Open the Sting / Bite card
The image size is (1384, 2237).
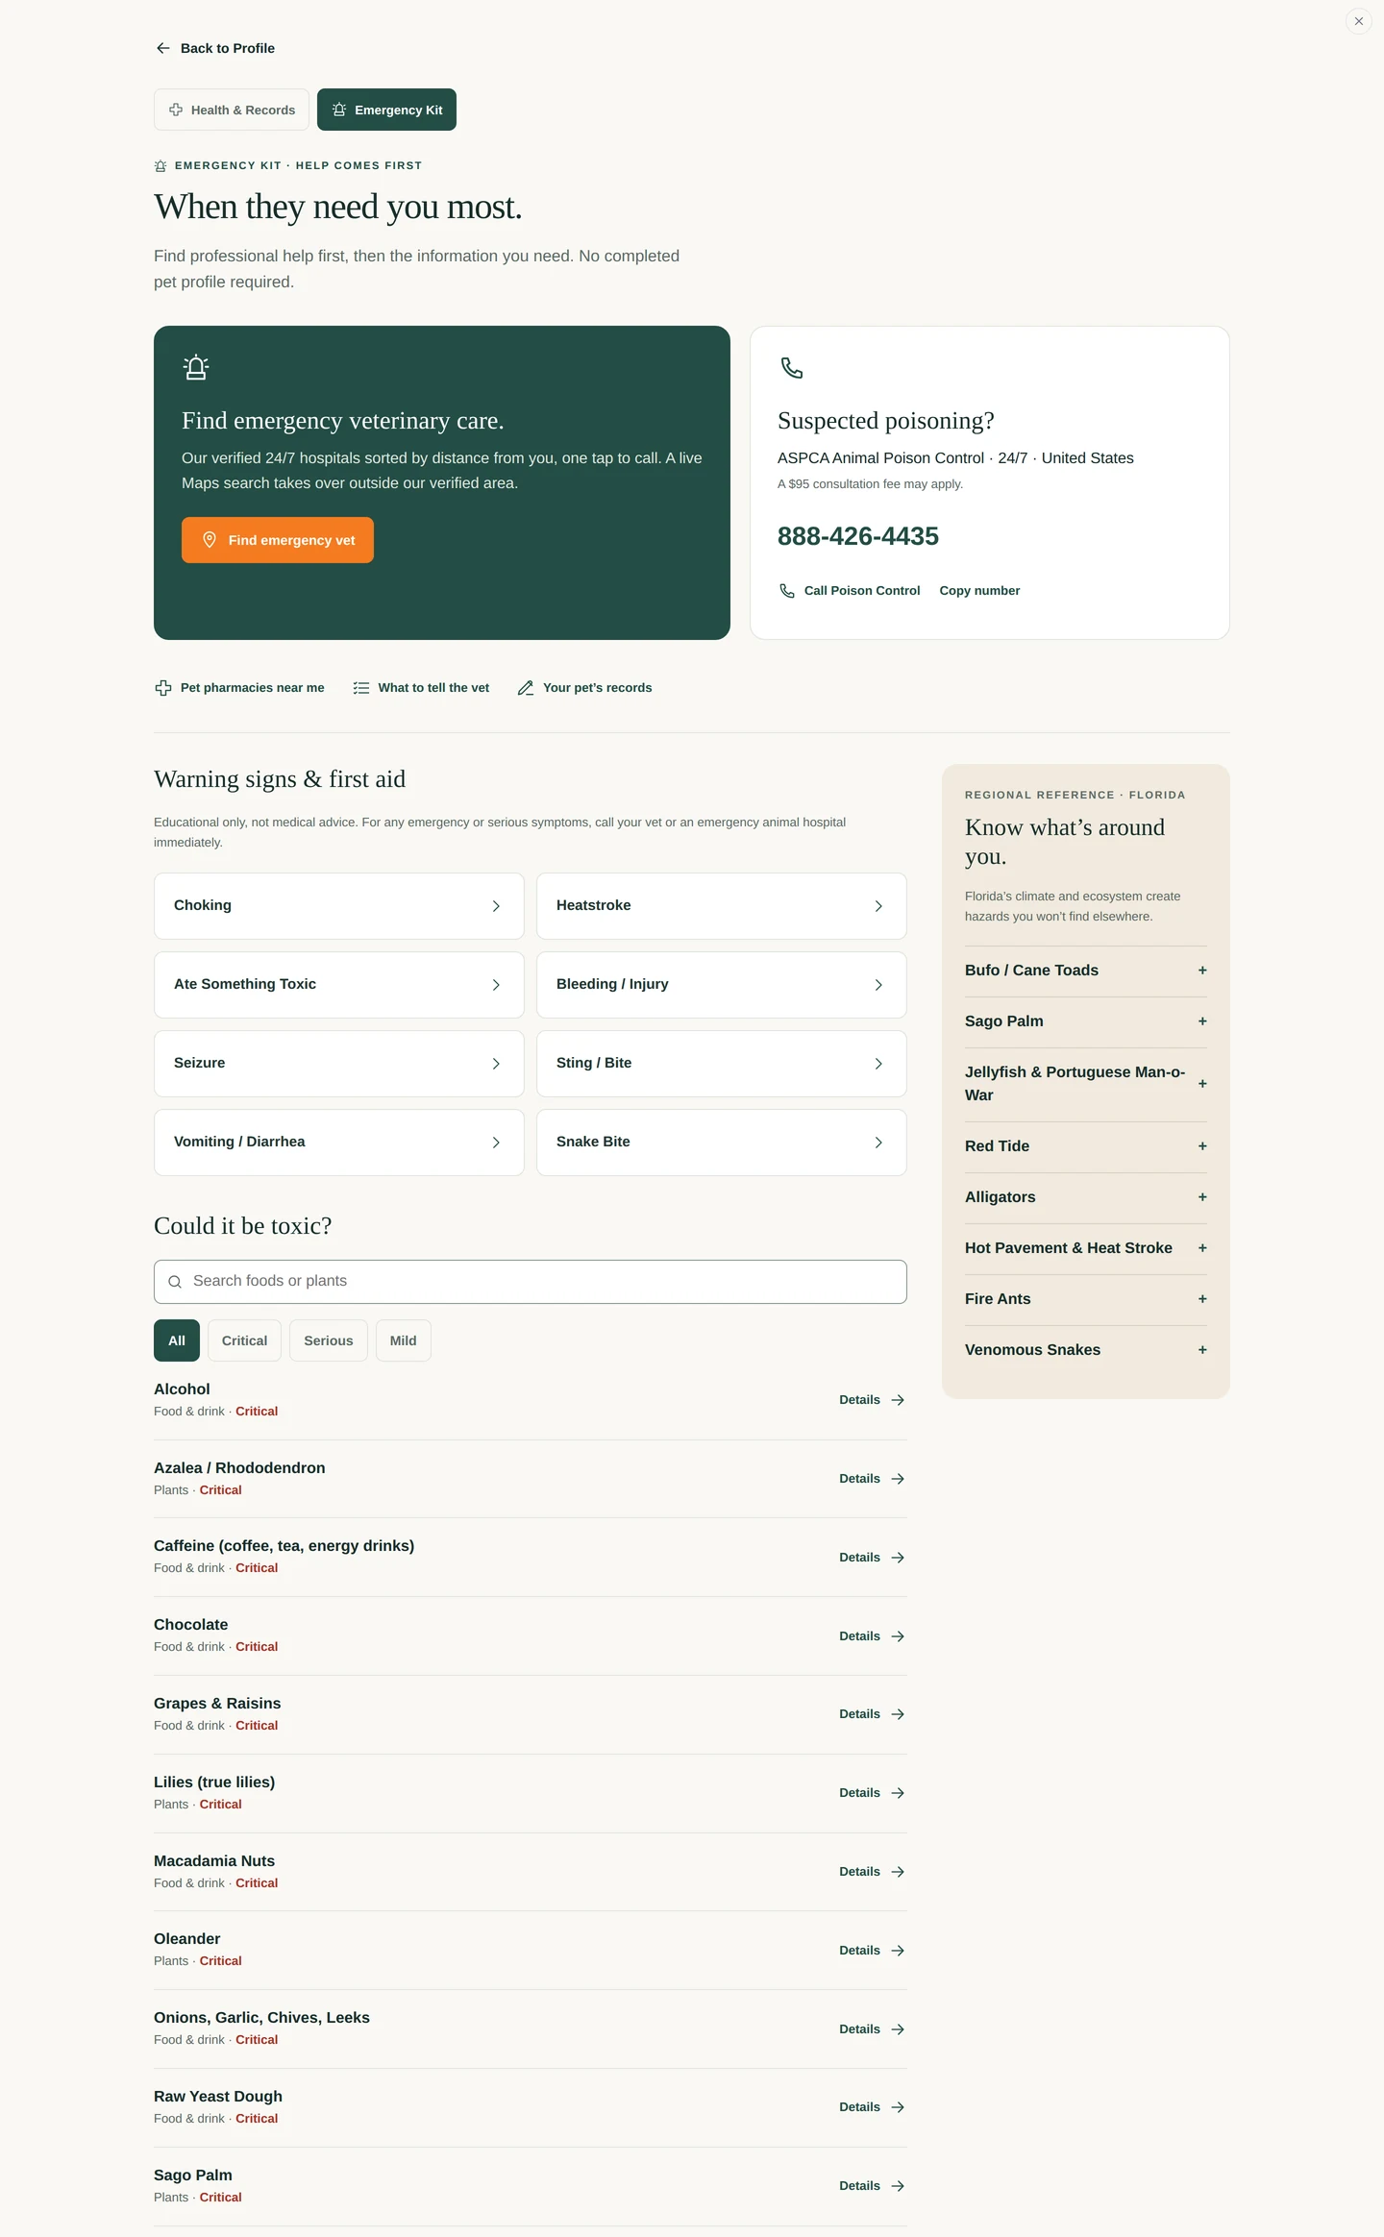722,1064
